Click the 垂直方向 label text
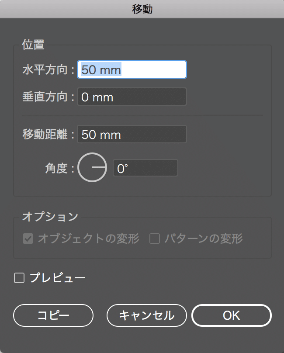The width and height of the screenshot is (284, 353). click(x=45, y=97)
